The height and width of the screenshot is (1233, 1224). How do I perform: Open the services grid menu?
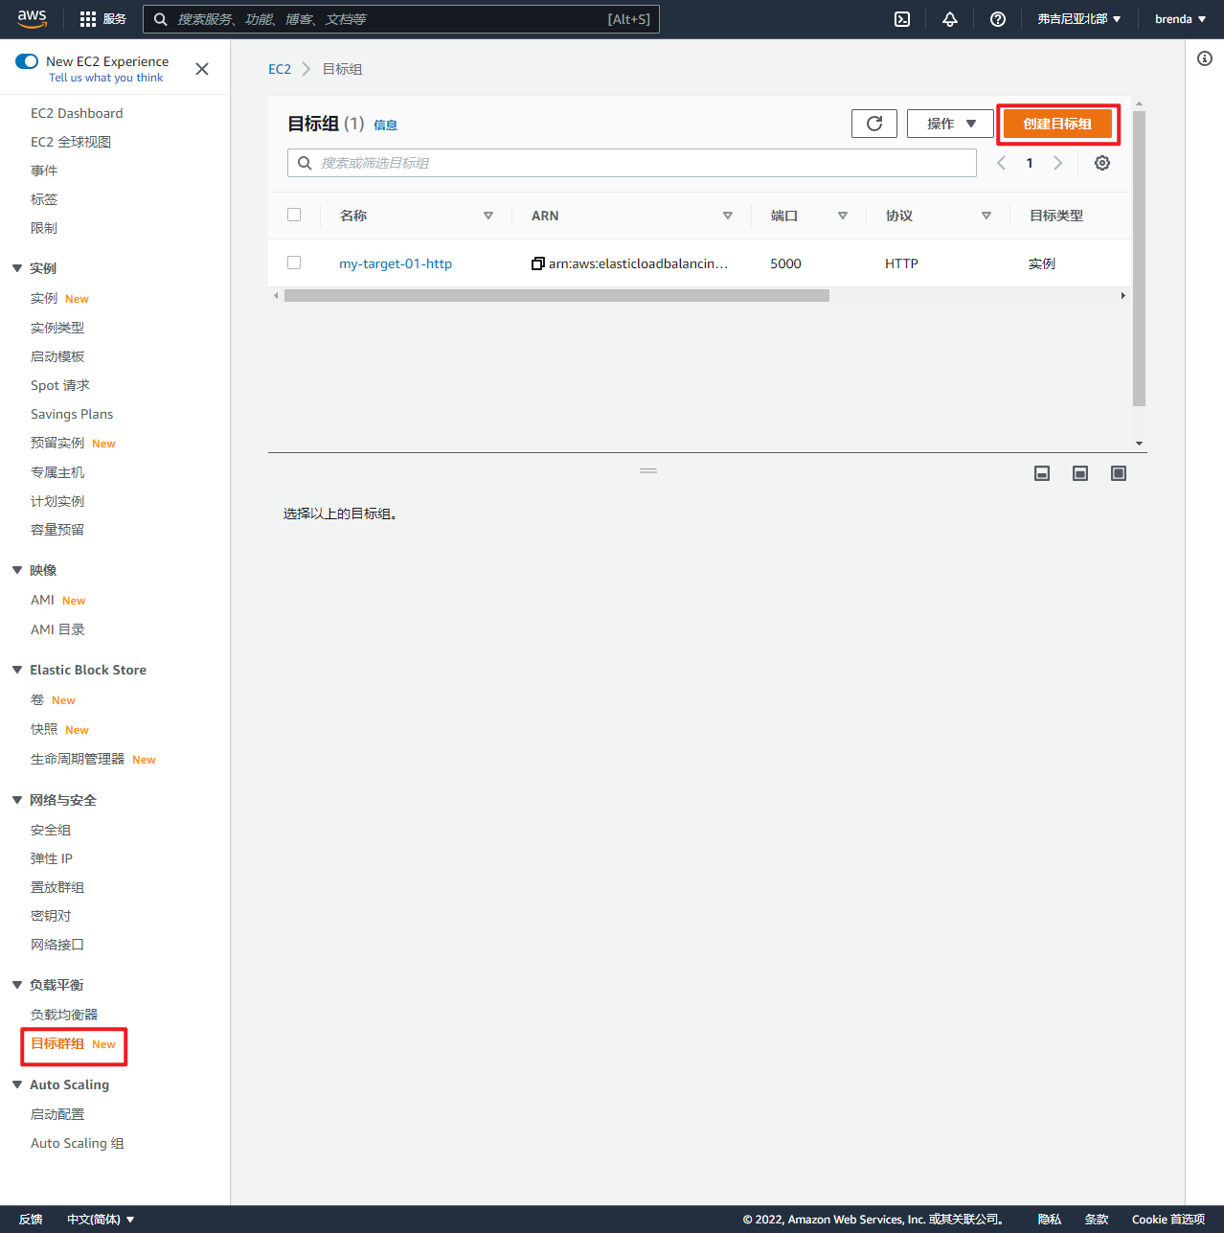pos(88,19)
